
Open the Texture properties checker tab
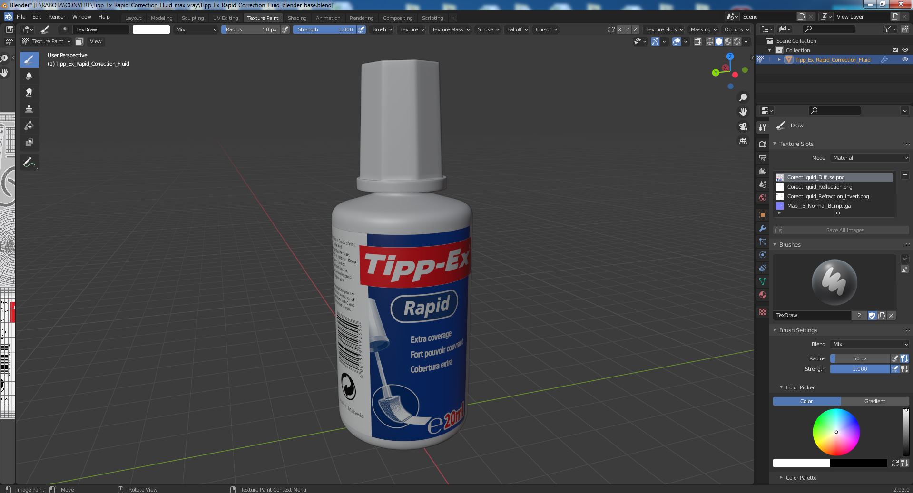point(763,312)
